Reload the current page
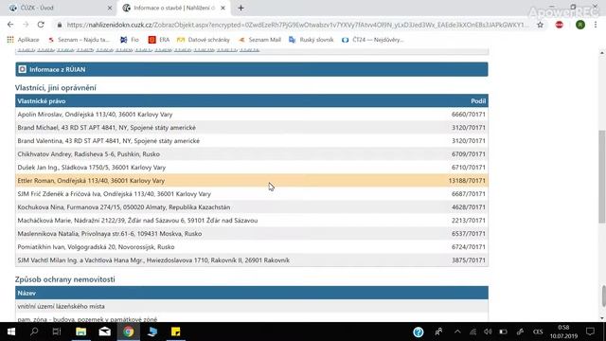 pos(41,25)
